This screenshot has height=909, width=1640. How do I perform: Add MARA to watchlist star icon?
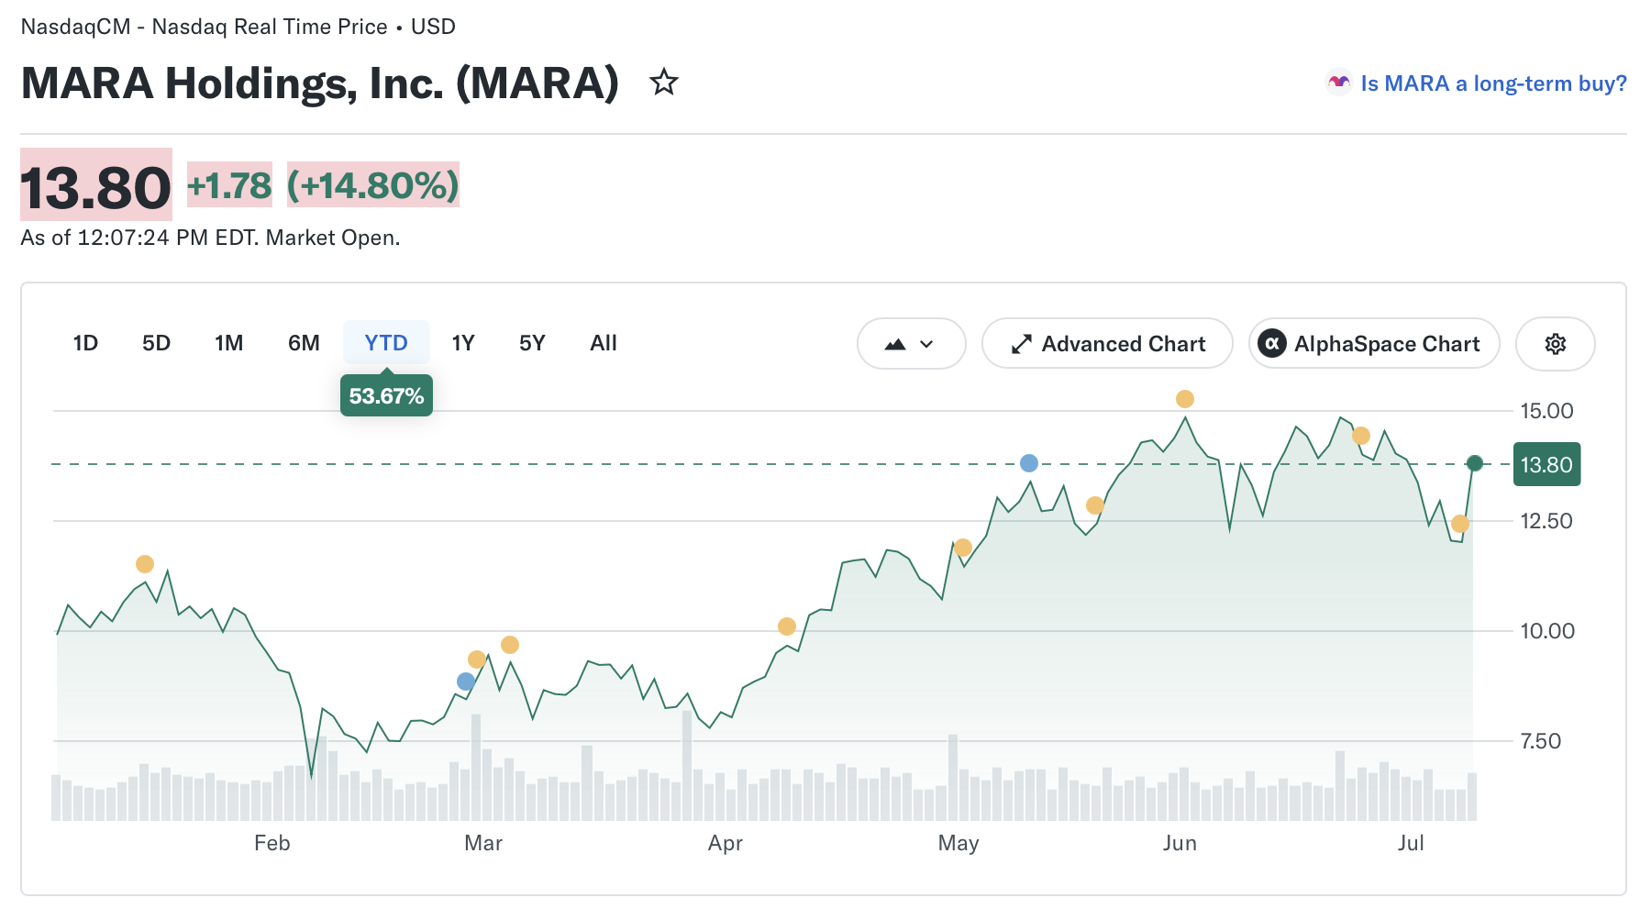(x=664, y=83)
